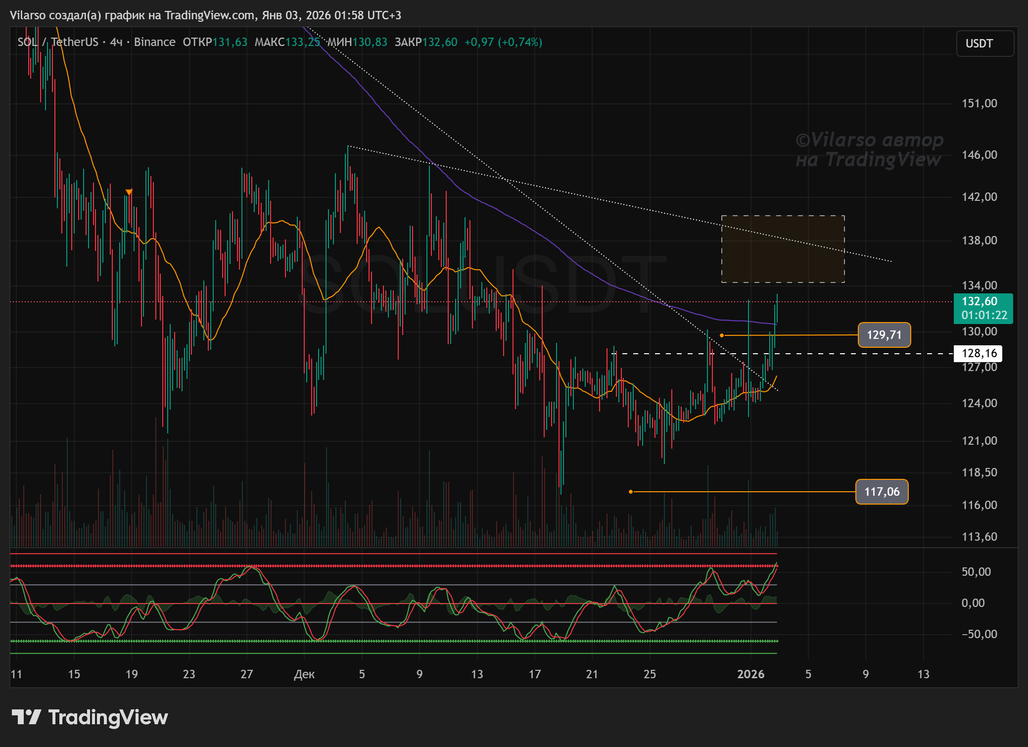
Task: Click the 17 date label on time axis
Action: coord(534,674)
